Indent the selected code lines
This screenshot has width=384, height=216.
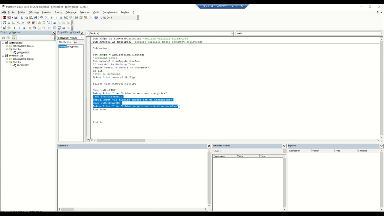point(29,23)
